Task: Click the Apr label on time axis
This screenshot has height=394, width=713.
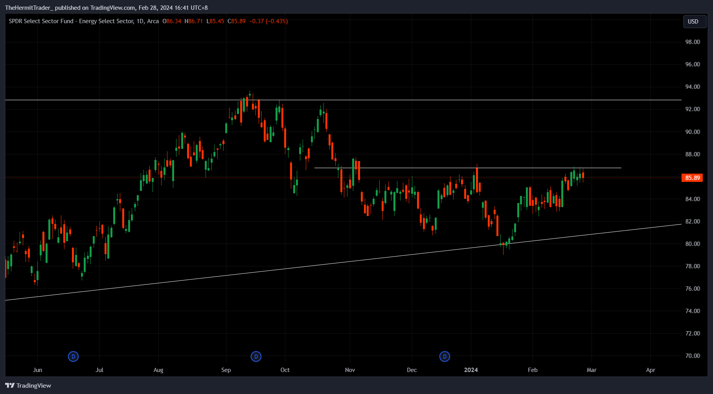Action: click(x=651, y=370)
